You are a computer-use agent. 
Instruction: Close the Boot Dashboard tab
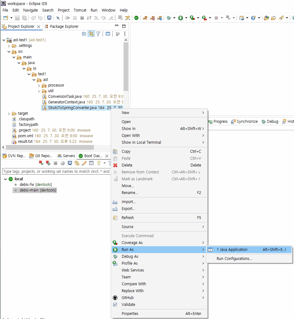coord(107,156)
